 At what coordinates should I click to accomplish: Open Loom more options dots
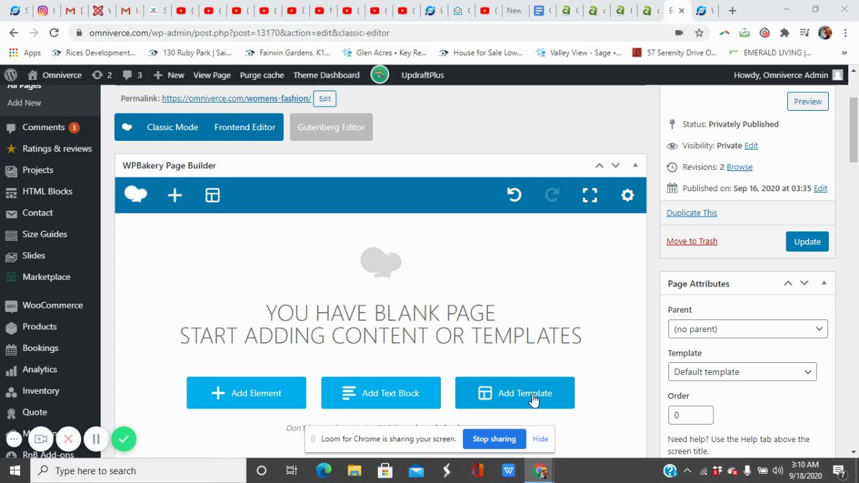click(x=14, y=439)
